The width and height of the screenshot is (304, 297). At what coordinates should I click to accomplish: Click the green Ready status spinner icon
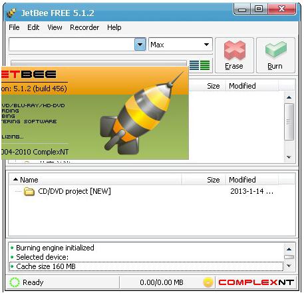point(15,282)
